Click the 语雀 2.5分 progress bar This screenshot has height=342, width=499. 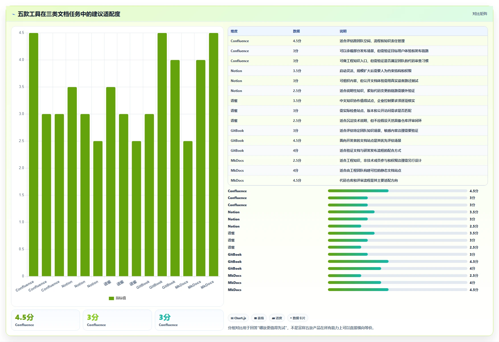pyautogui.click(x=397, y=247)
